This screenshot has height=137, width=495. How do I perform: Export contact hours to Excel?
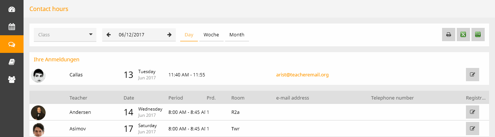pyautogui.click(x=463, y=35)
